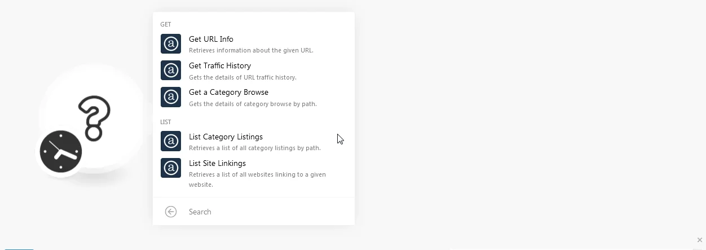
Task: Click the back arrow icon next to Search
Action: [171, 212]
